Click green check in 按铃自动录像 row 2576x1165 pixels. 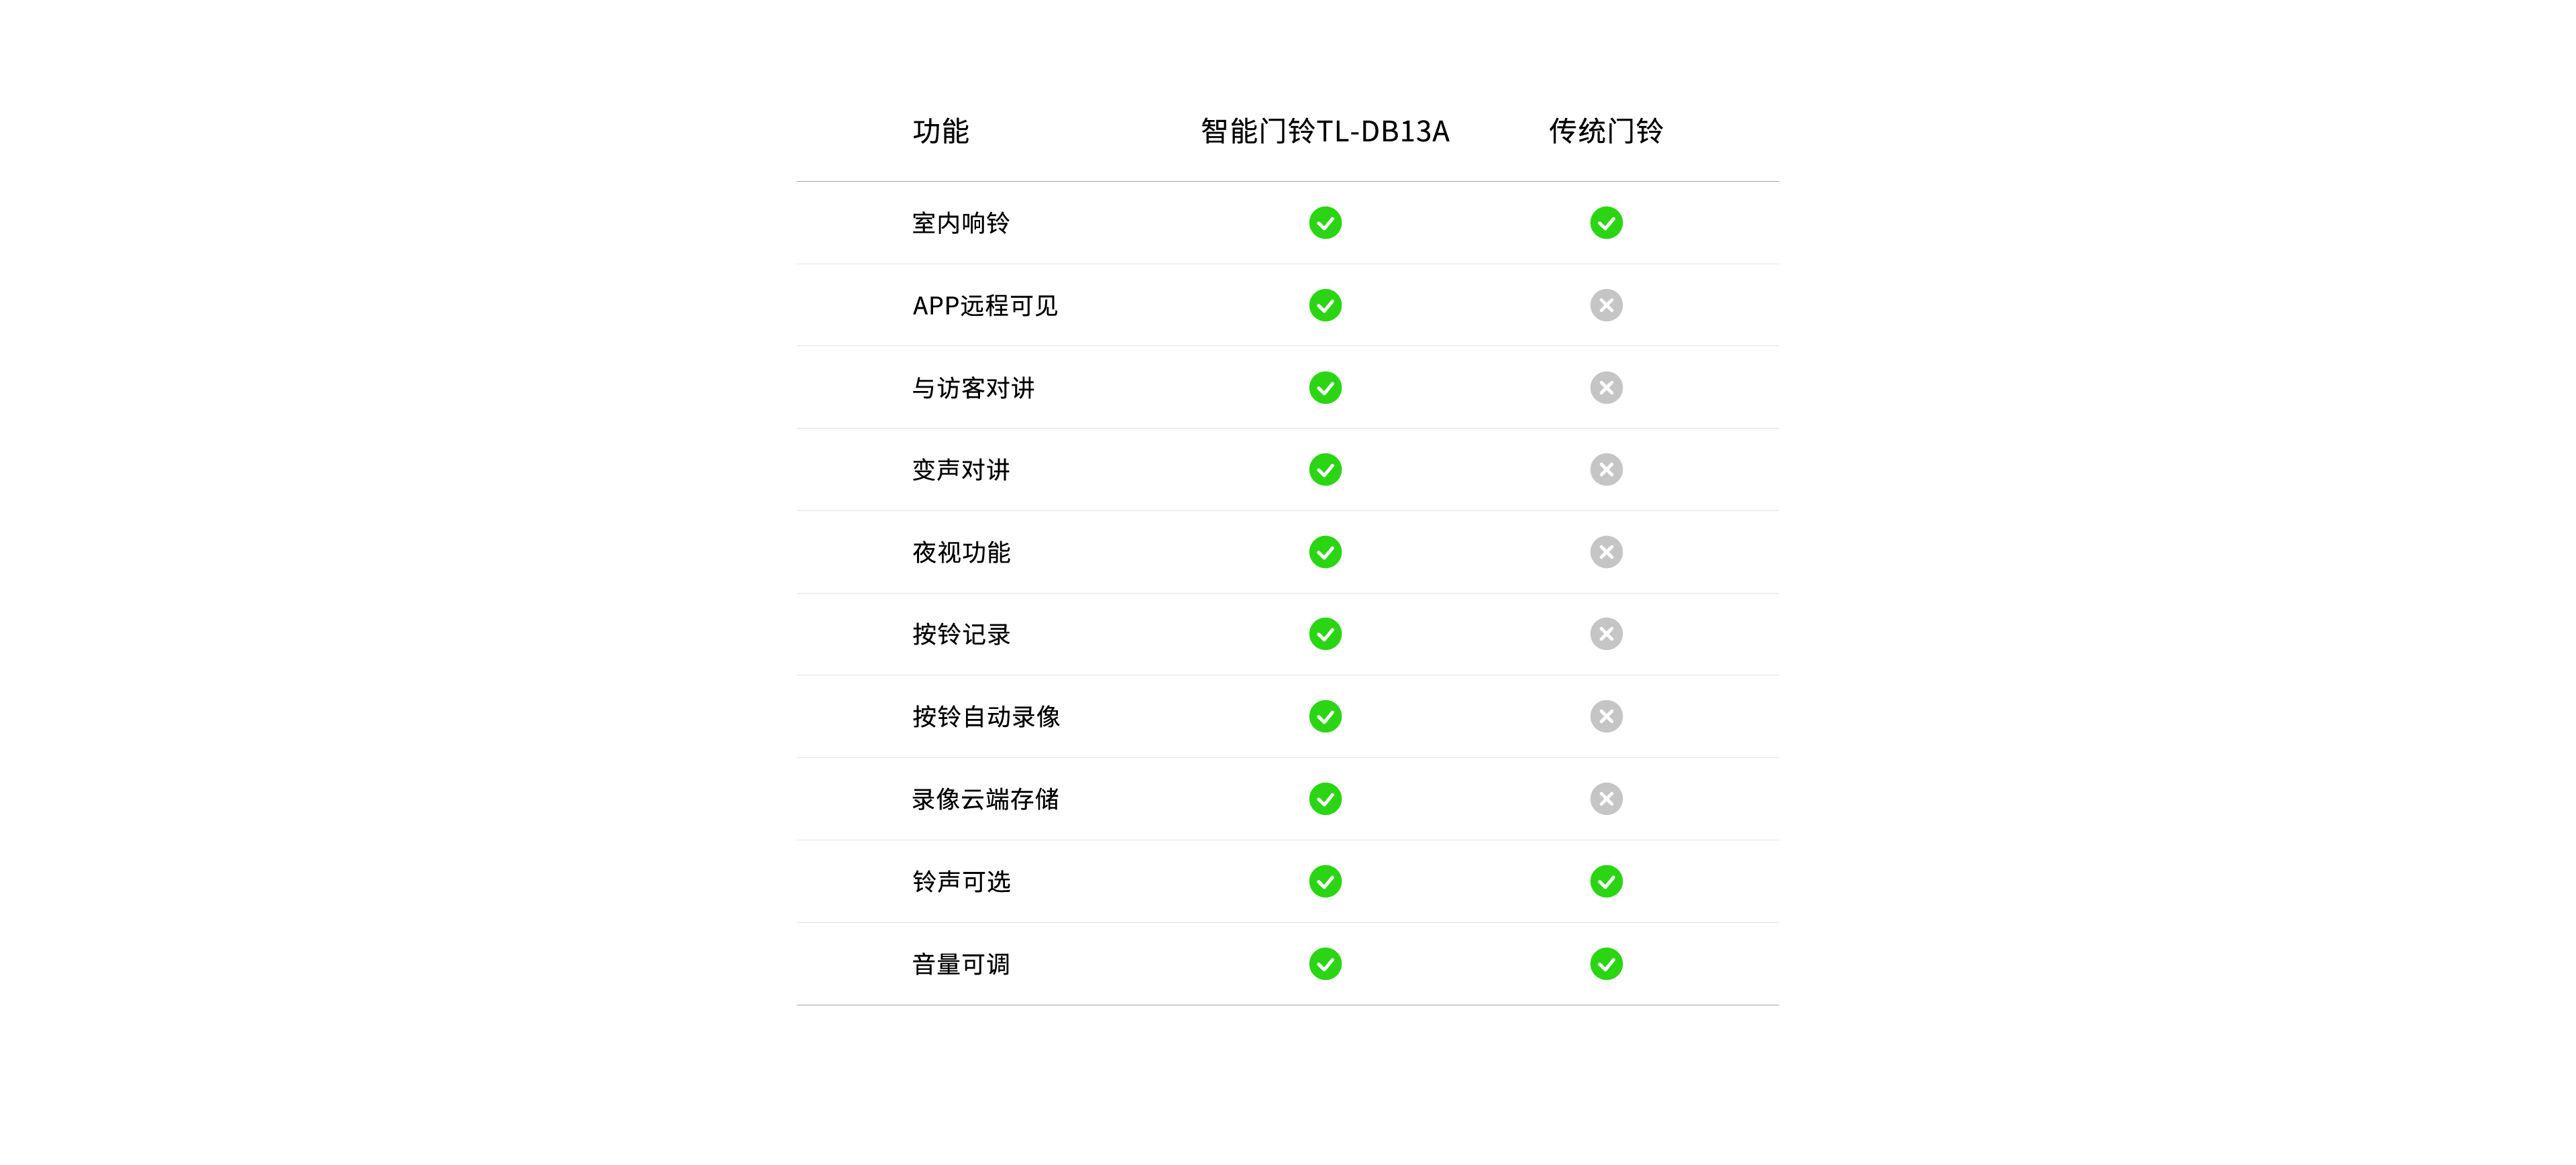[1325, 716]
